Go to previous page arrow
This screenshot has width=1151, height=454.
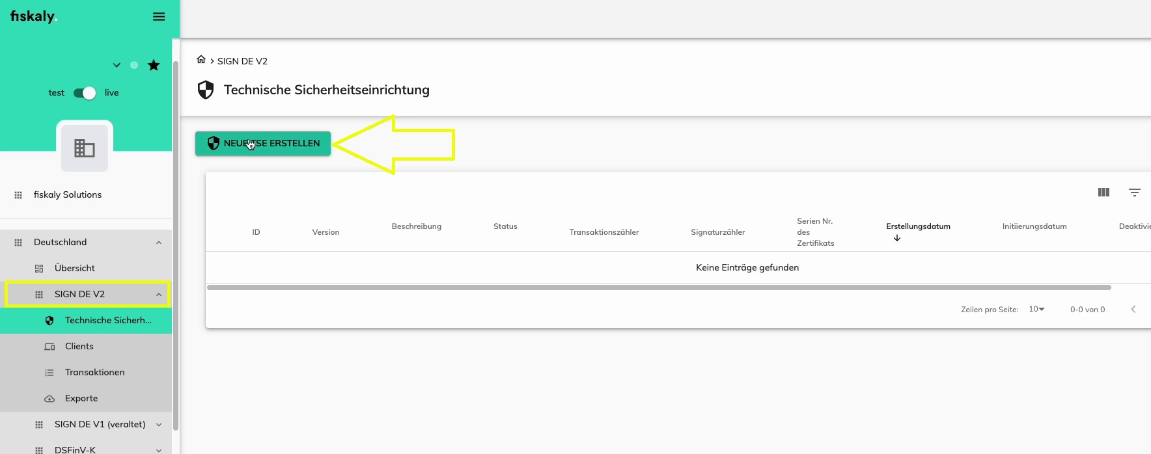[1133, 310]
